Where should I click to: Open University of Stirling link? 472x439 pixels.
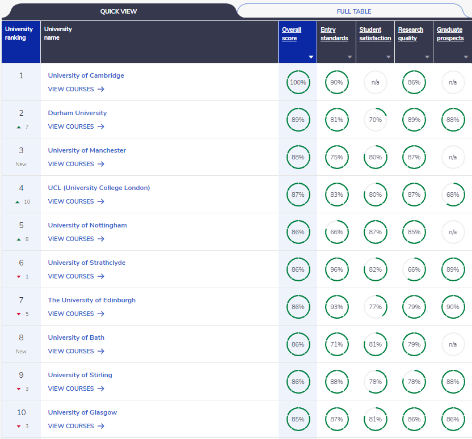[x=80, y=375]
